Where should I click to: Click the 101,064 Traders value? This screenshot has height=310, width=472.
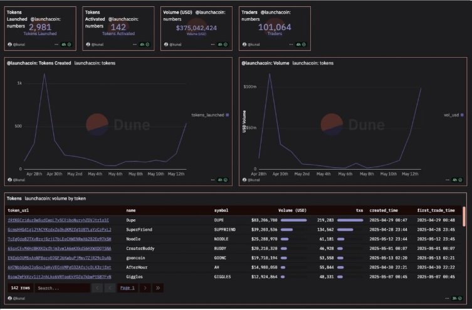(275, 28)
